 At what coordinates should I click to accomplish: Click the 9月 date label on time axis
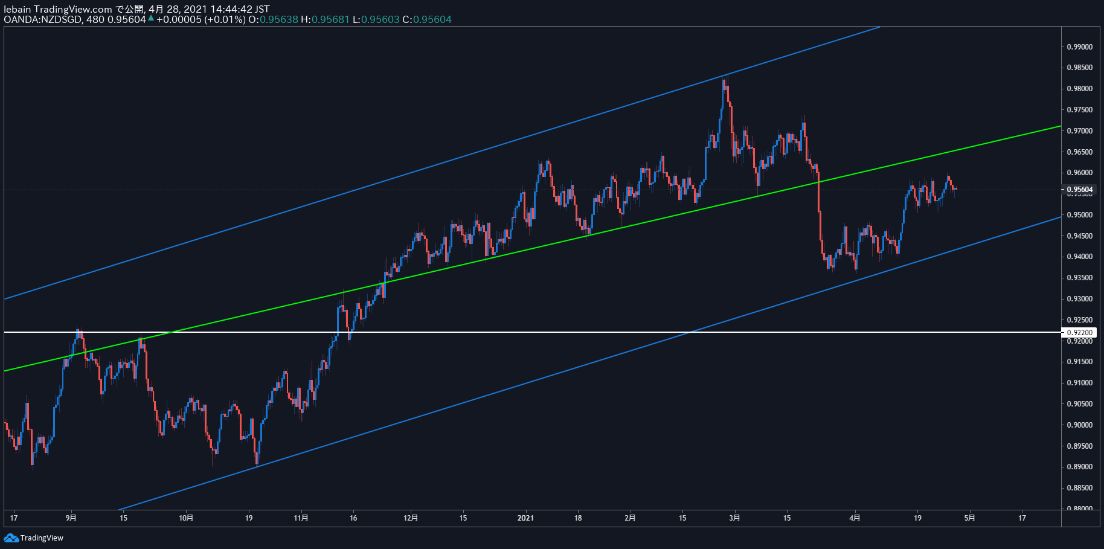[x=71, y=518]
